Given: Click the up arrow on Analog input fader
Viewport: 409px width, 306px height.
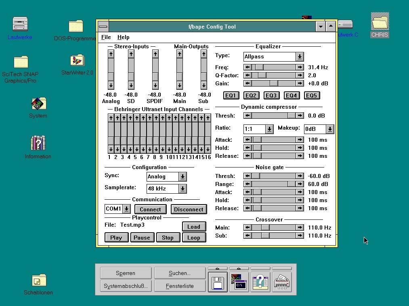Looking at the screenshot, I should 111,54.
